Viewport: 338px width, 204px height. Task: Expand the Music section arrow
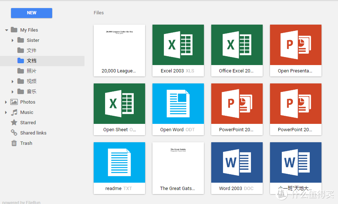click(x=6, y=112)
